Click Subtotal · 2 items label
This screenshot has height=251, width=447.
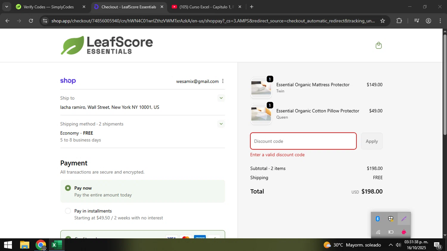(268, 169)
